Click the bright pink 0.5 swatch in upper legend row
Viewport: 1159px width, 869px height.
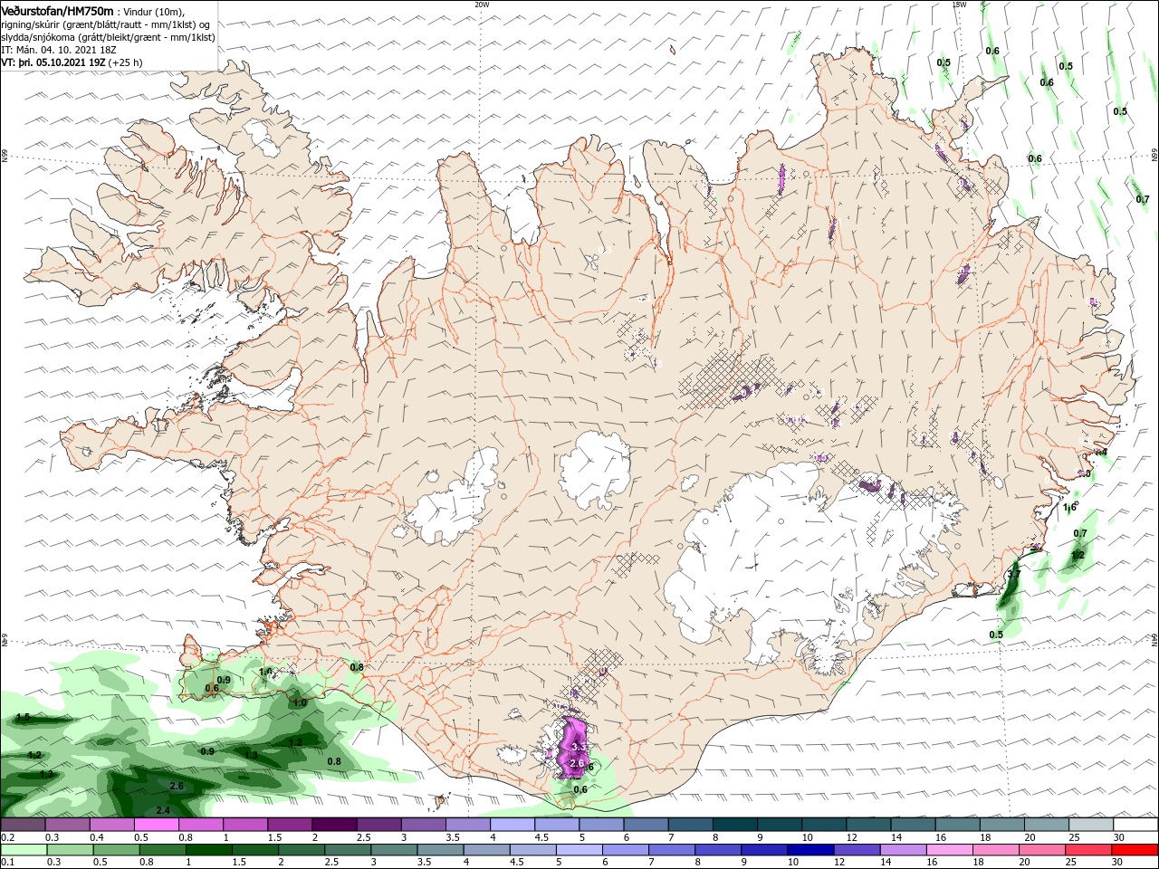point(157,825)
